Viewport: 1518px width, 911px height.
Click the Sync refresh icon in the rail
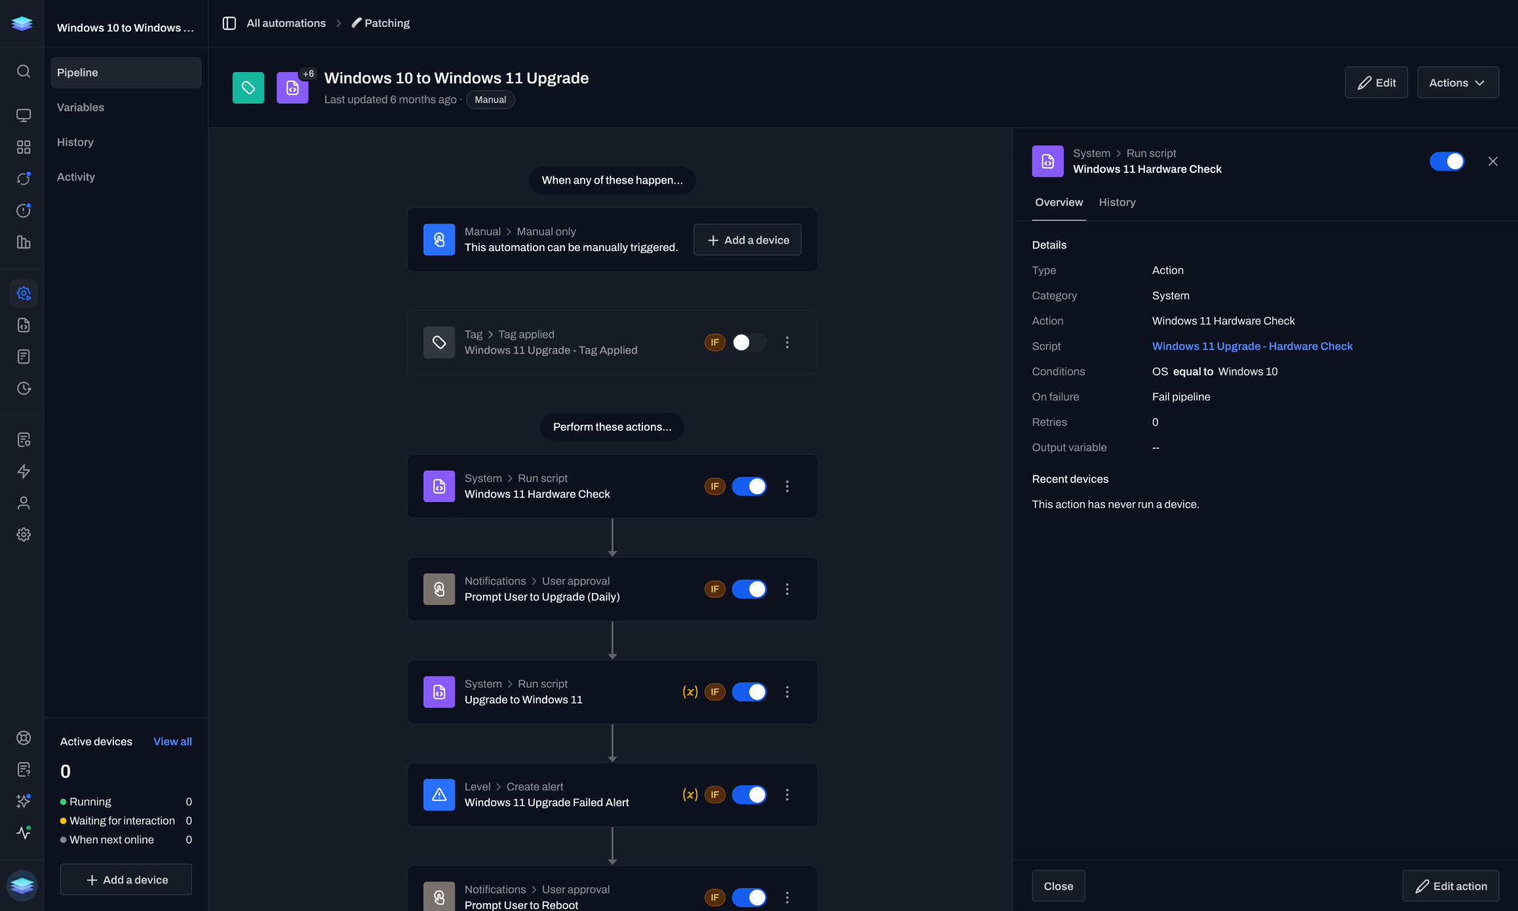(24, 179)
